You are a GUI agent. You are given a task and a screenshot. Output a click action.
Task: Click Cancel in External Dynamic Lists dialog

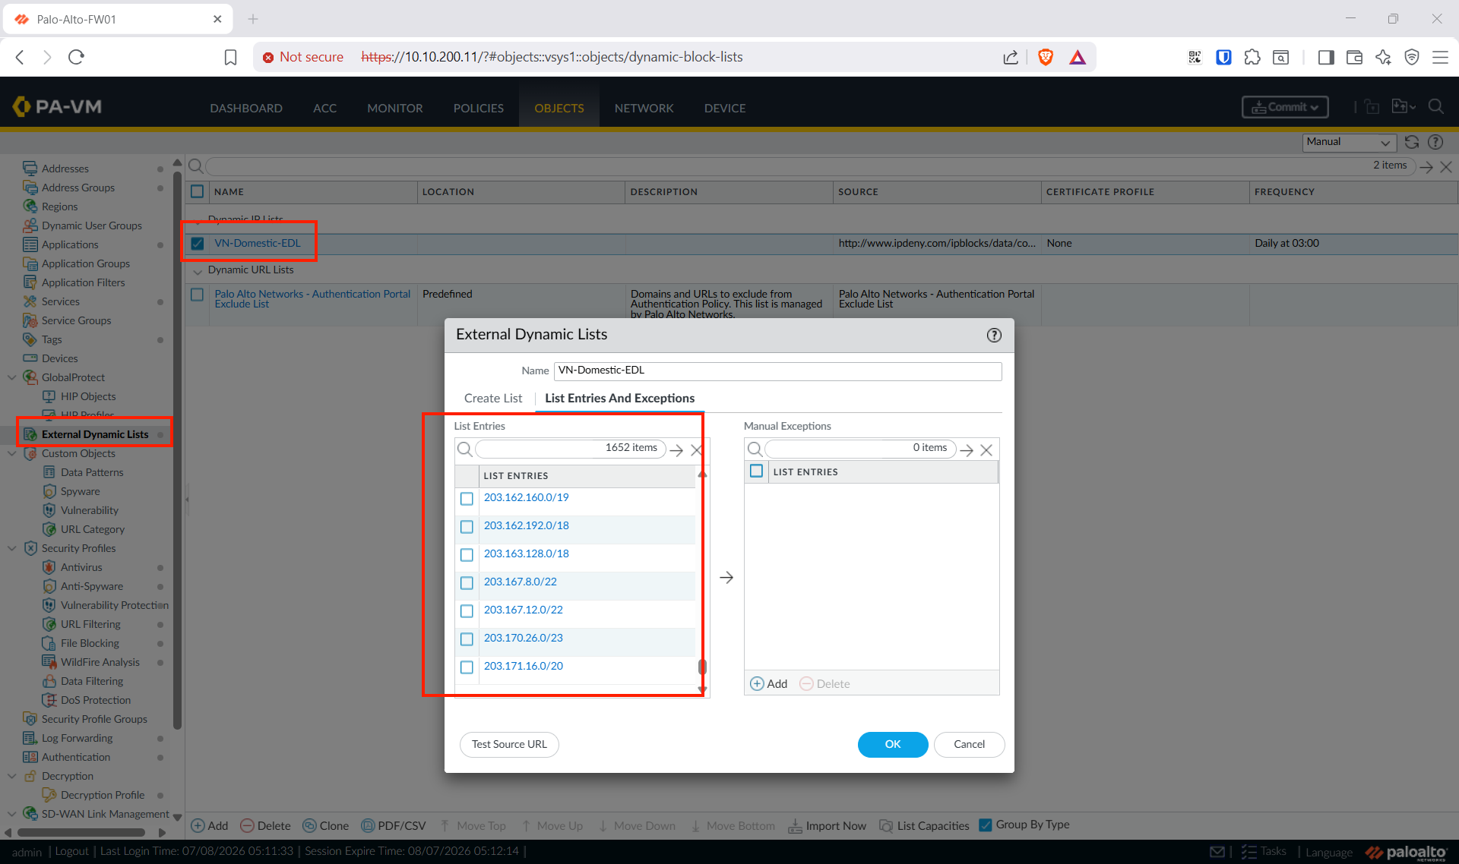click(x=969, y=745)
